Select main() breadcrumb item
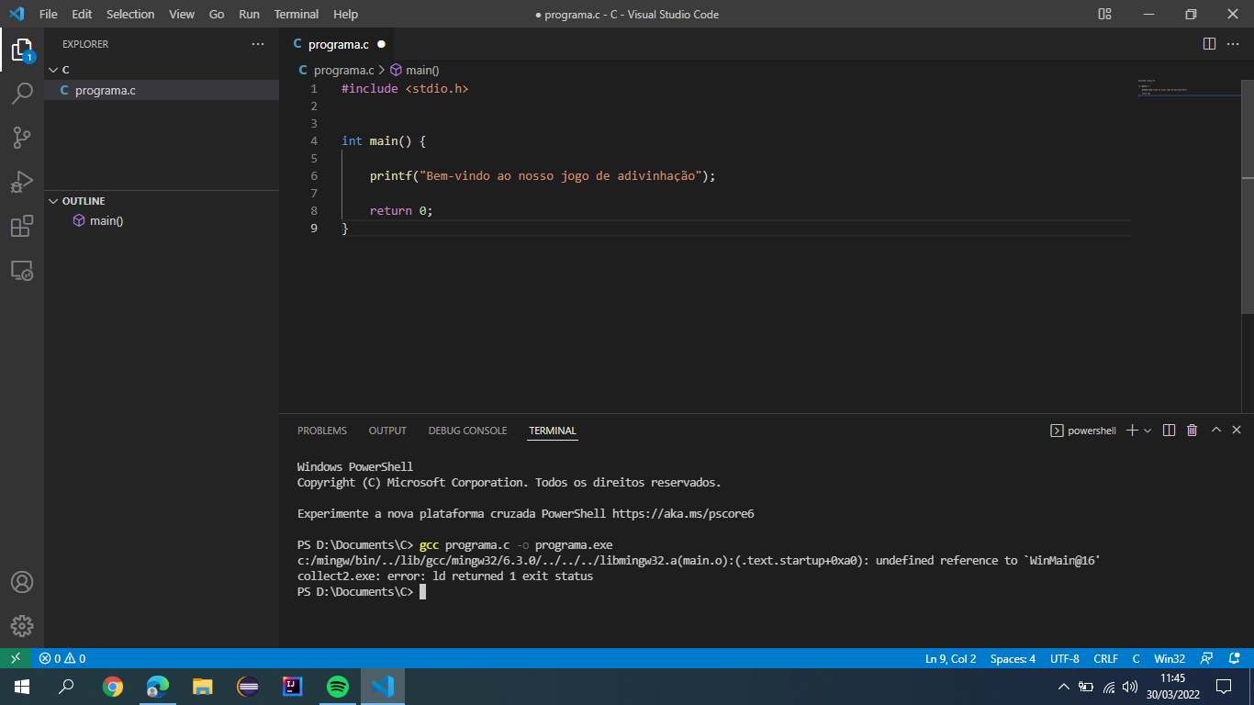Screen dimensions: 1254x705 click(x=415, y=70)
